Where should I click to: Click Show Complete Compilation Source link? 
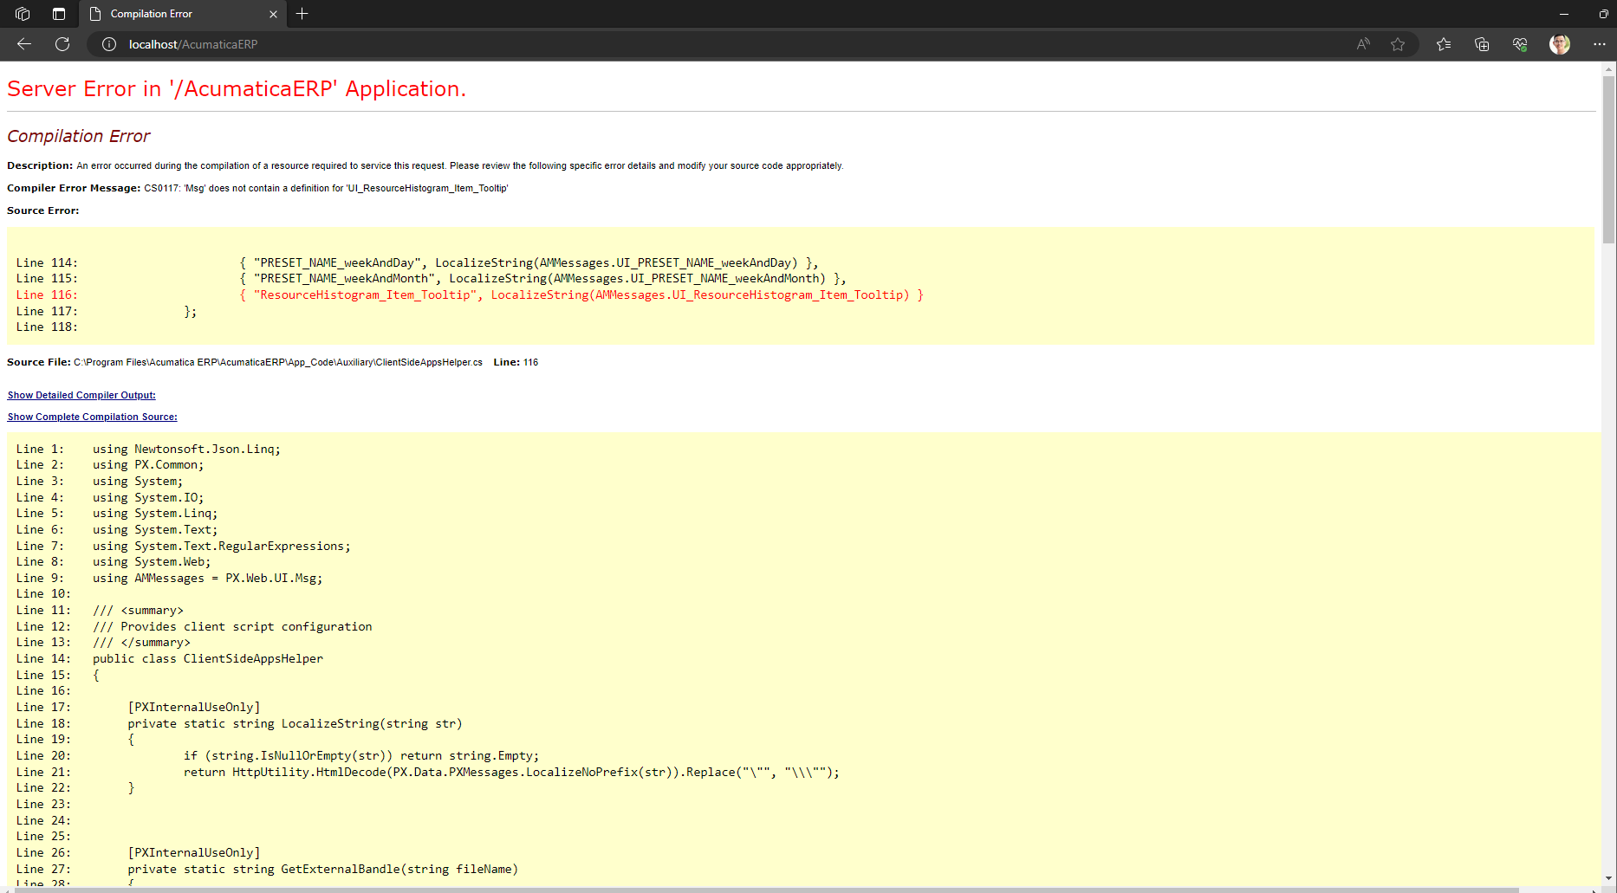(92, 417)
